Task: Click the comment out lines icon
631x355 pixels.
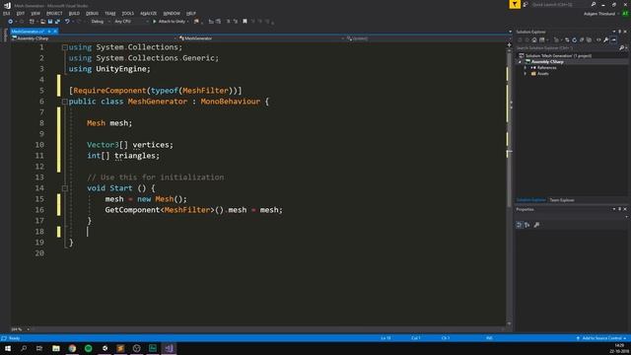Action: pos(228,22)
